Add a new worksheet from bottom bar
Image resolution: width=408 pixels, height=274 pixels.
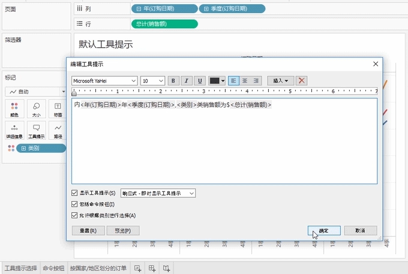click(138, 268)
